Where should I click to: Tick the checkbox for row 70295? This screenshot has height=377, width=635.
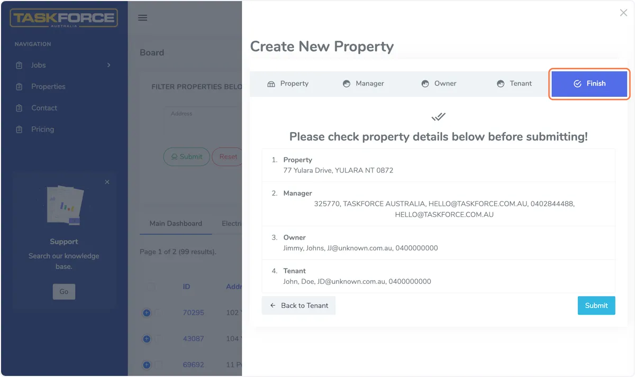click(x=158, y=312)
